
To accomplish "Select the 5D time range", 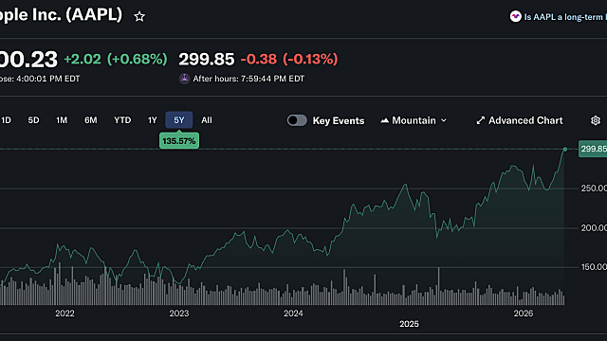I will pos(34,120).
